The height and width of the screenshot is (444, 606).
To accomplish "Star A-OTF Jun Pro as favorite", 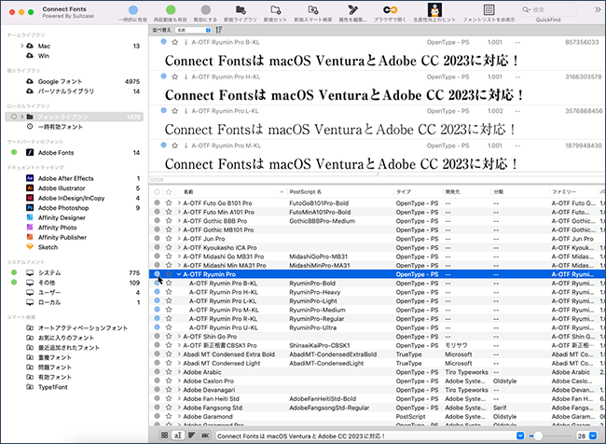I will pos(169,239).
